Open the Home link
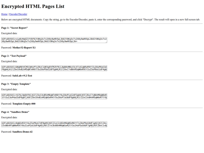This screenshot has width=204, height=153. [x=5, y=14]
